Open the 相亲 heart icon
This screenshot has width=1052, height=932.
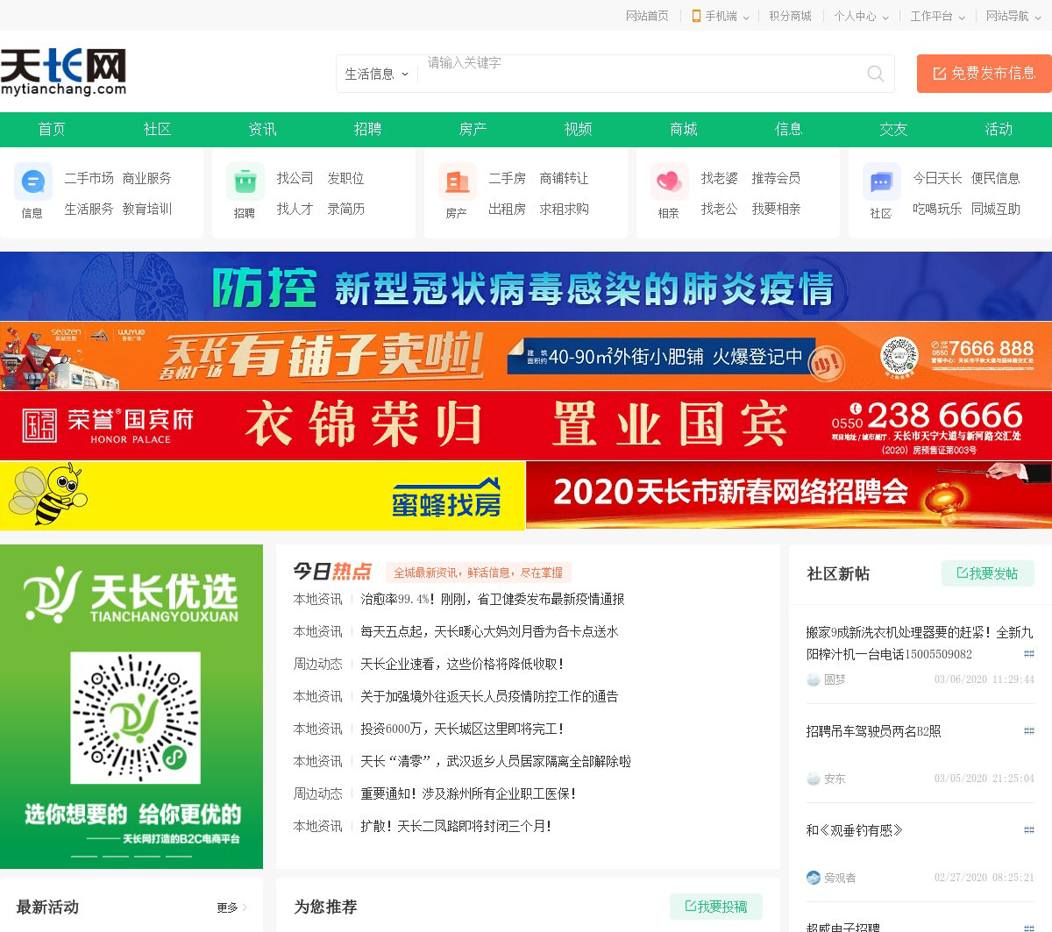point(669,181)
